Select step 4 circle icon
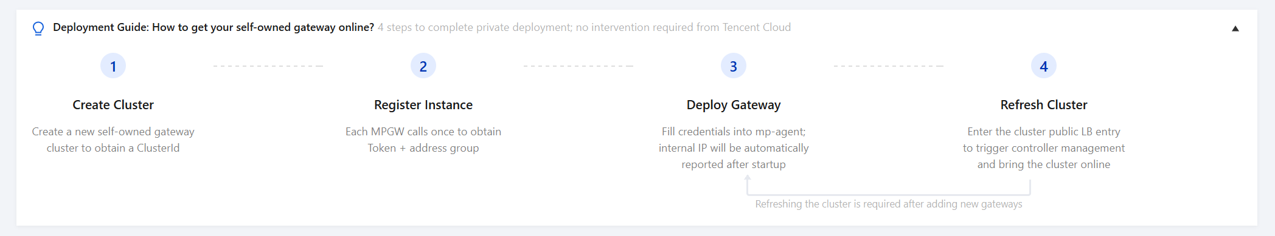The image size is (1275, 236). pyautogui.click(x=1044, y=66)
